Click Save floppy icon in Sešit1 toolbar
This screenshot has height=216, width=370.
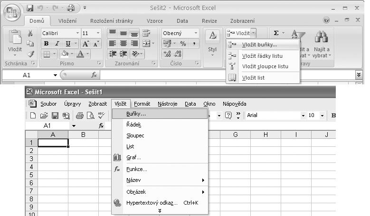coord(55,115)
